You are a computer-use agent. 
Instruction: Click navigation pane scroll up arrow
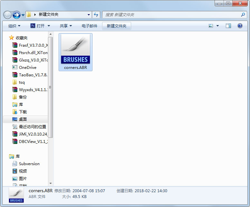pos(51,34)
